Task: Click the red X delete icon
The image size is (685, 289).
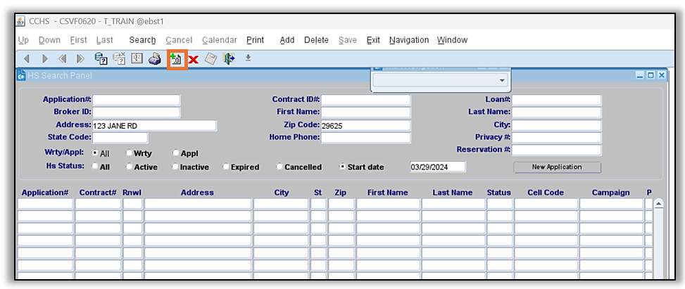Action: 193,60
